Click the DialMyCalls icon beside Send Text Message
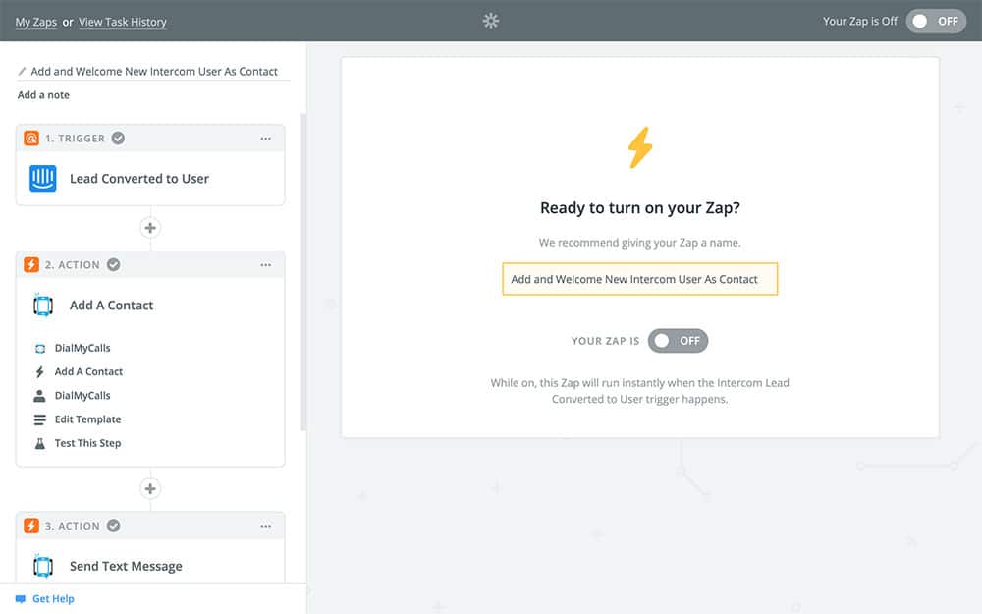982x614 pixels. click(x=43, y=566)
